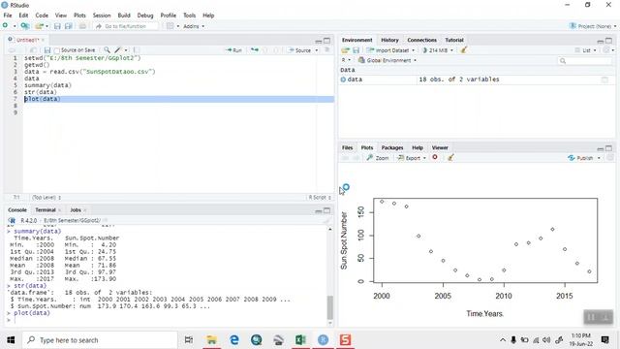Open the Source button dropdown arrow
Image resolution: width=620 pixels, height=349 pixels.
pos(317,50)
